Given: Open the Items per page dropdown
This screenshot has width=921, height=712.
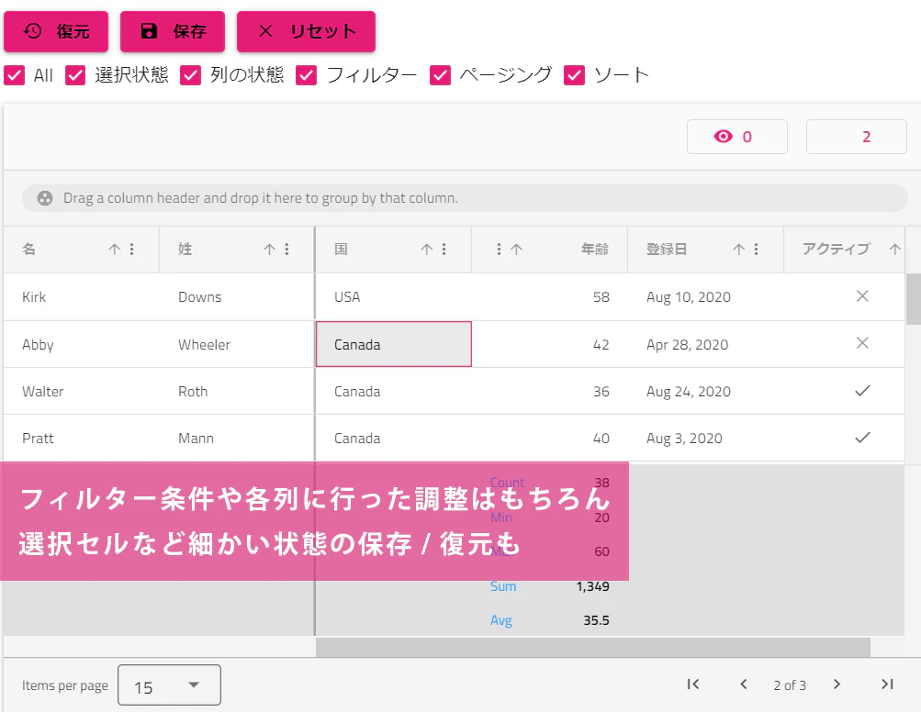Looking at the screenshot, I should click(x=169, y=685).
